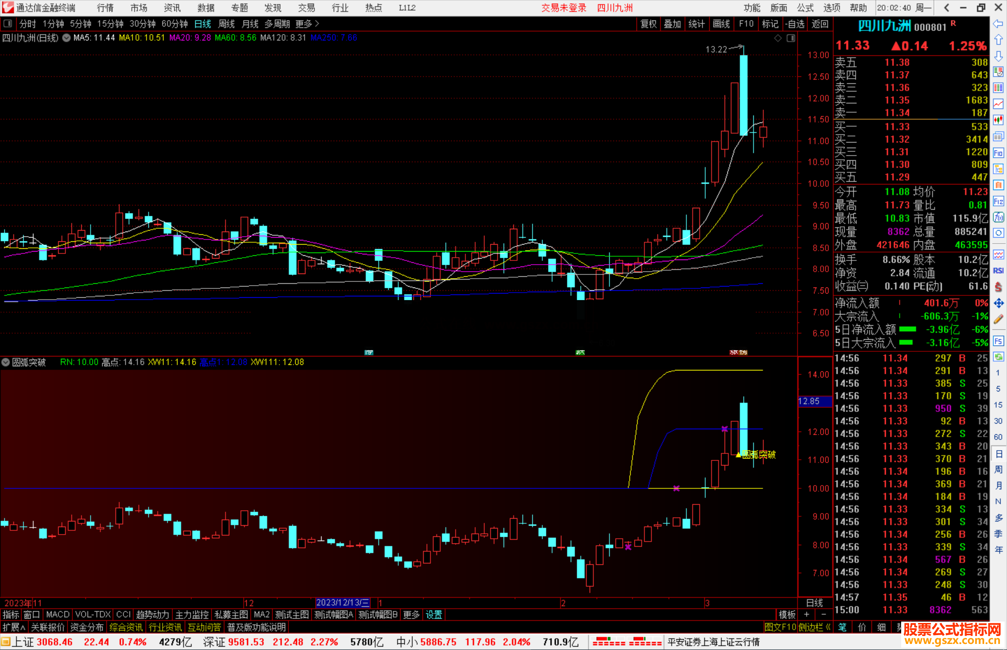Viewport: 1007px width, 650px height.
Task: Toggle the 圆弧突破 indicator panel marker
Action: pos(6,362)
